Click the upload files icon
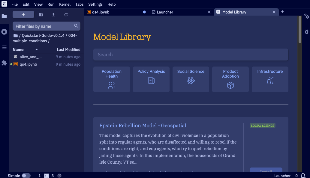 tap(53, 15)
